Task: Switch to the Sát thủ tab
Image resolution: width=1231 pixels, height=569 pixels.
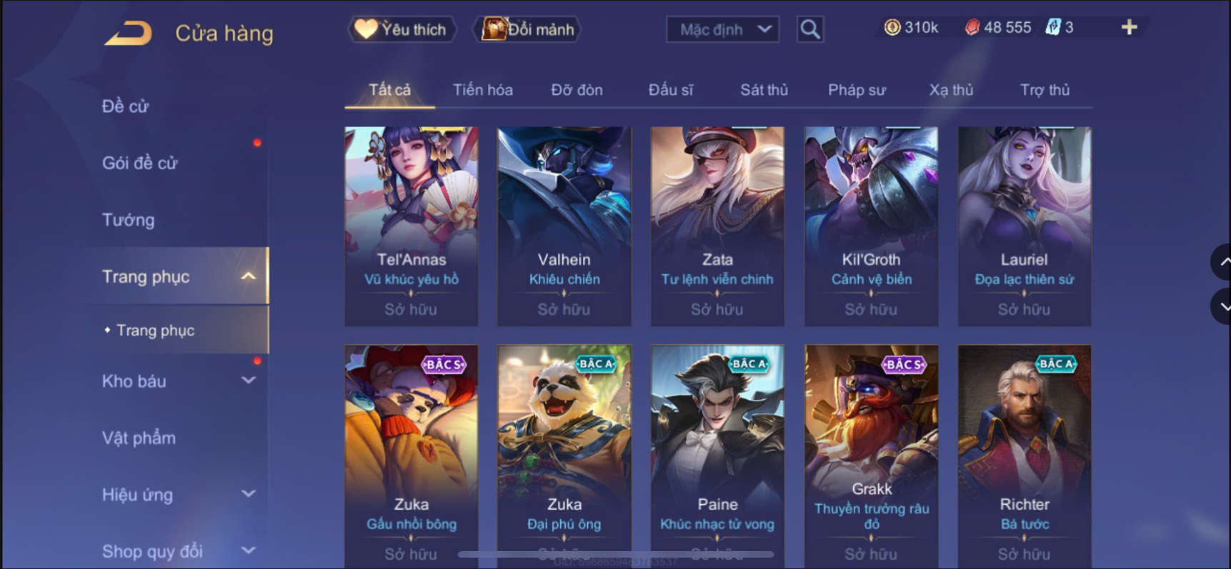Action: coord(764,90)
